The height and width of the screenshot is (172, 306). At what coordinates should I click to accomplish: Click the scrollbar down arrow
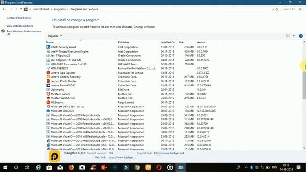click(x=304, y=148)
